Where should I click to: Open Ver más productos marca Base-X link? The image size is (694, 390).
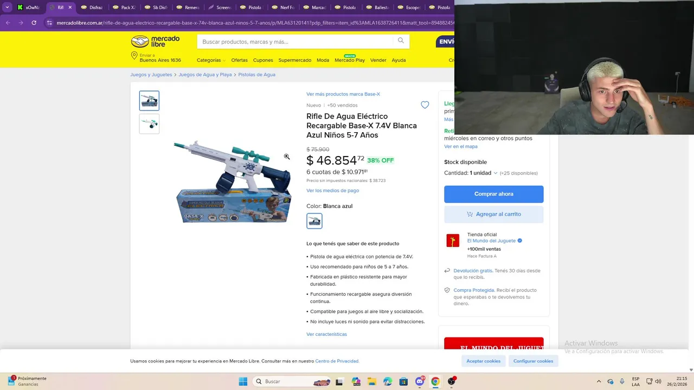click(343, 94)
